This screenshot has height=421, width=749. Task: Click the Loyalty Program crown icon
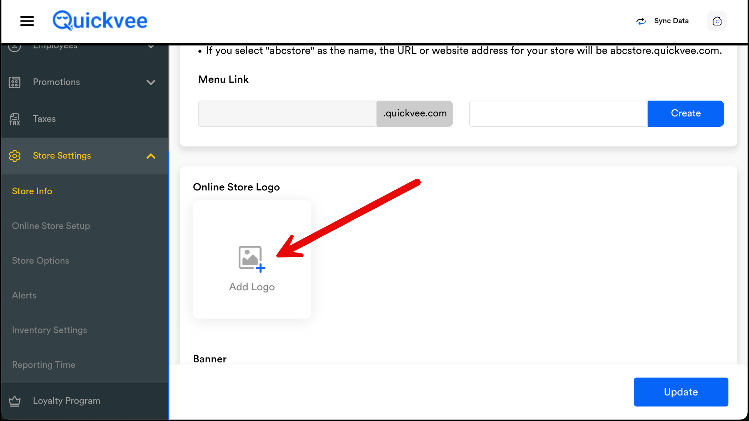click(x=14, y=401)
